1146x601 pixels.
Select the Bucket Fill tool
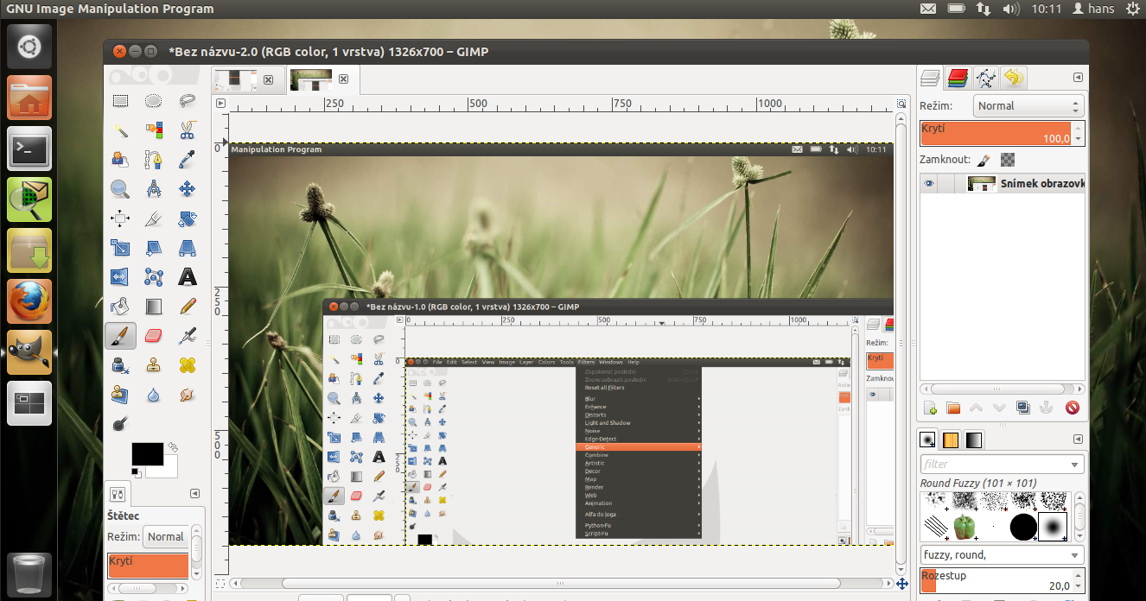pyautogui.click(x=120, y=307)
